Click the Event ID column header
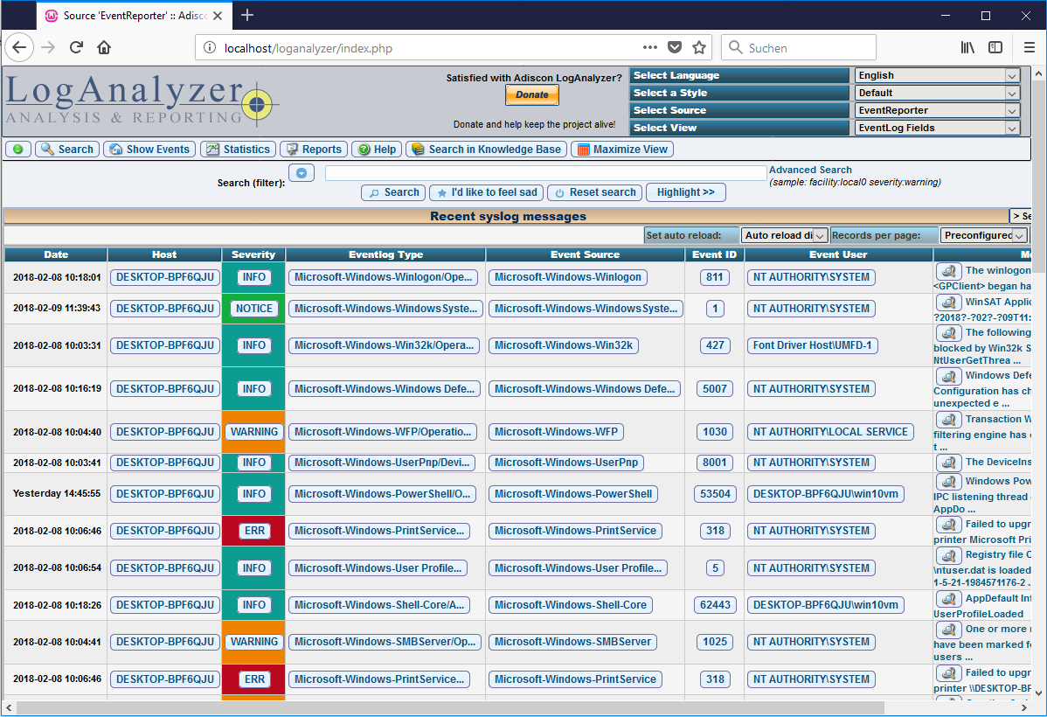 (x=714, y=254)
